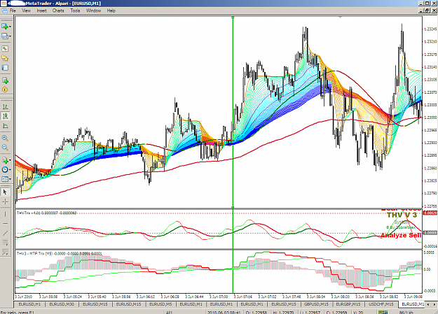Select the Fibonacci Retracement tool

[x=5, y=252]
